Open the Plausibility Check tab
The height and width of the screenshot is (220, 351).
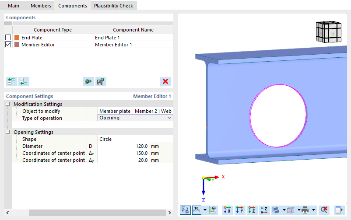point(113,6)
